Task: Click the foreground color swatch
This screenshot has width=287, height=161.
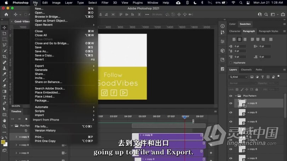Action: (x=3, y=142)
